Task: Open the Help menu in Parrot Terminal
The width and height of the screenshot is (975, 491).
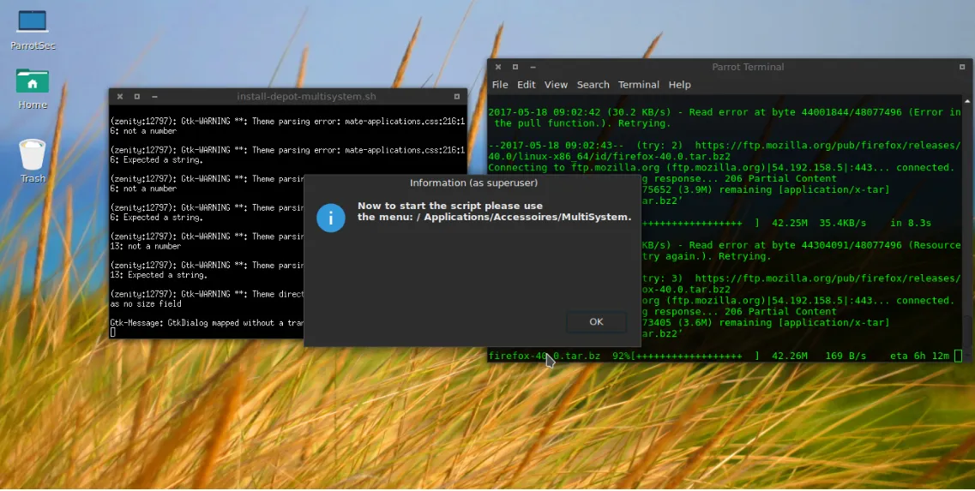Action: coord(680,85)
